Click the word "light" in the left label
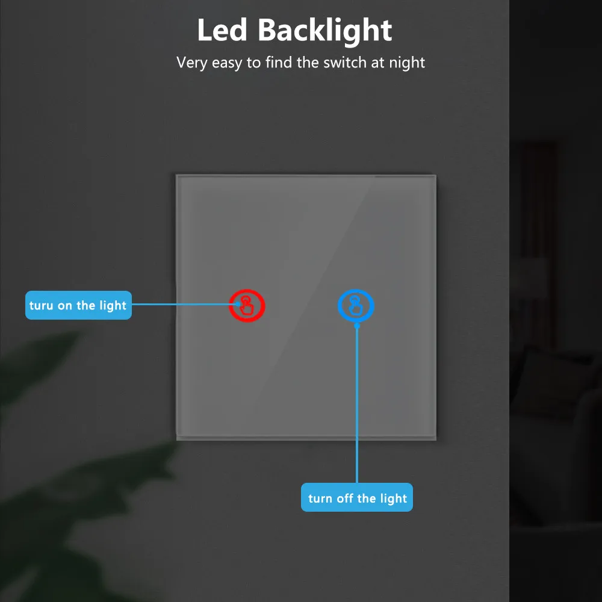The image size is (602, 602). 113,305
